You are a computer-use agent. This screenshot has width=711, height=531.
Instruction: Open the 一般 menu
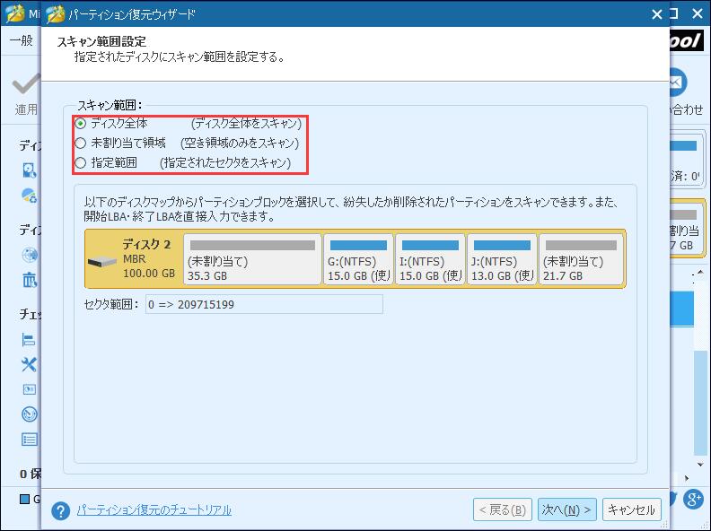[20, 40]
